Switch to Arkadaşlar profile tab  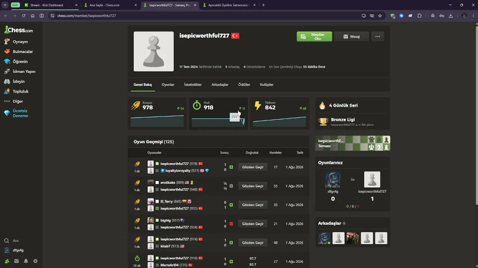tap(220, 84)
